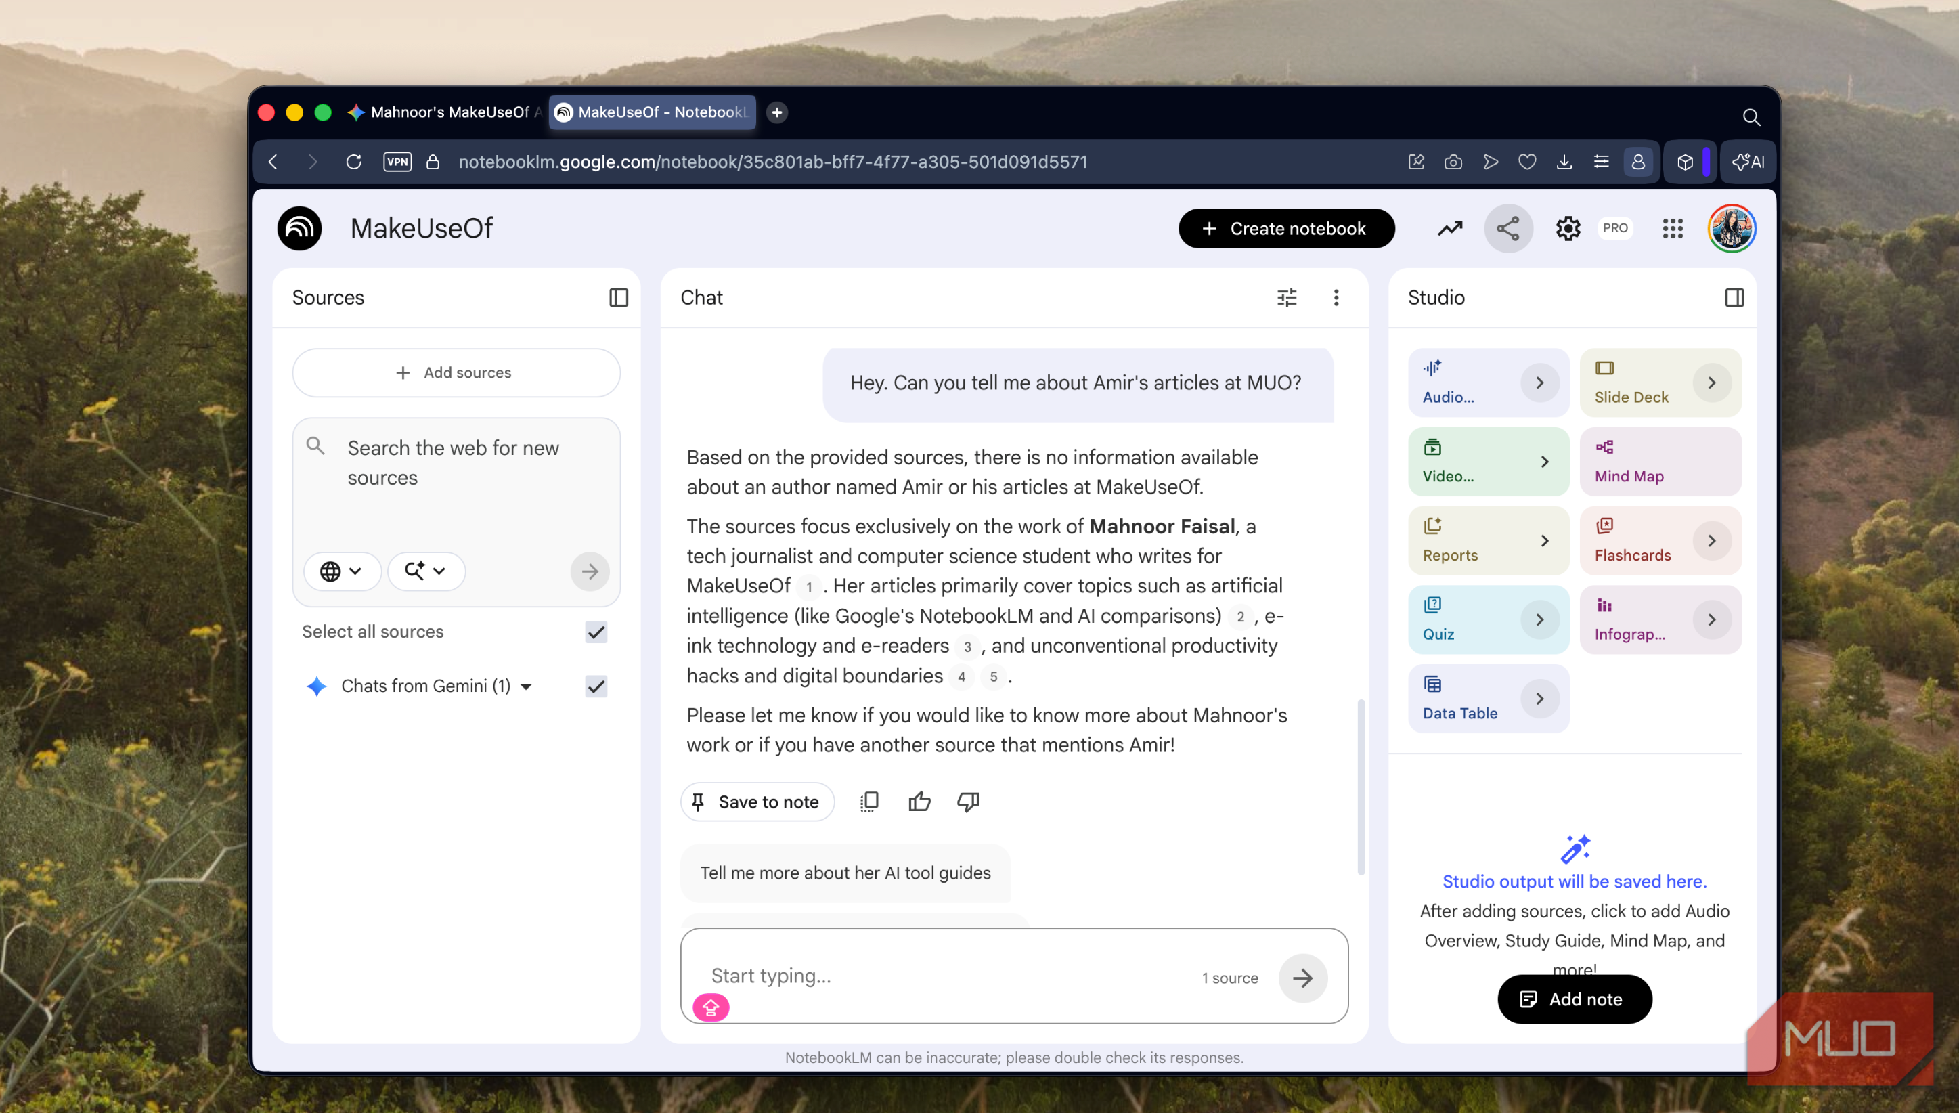This screenshot has width=1959, height=1113.
Task: Open the browser AI sidebar button
Action: click(x=1748, y=161)
